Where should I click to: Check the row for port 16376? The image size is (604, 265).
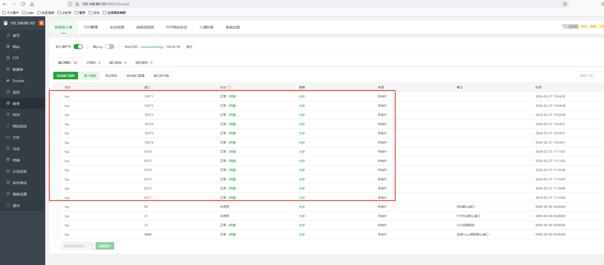click(58, 124)
